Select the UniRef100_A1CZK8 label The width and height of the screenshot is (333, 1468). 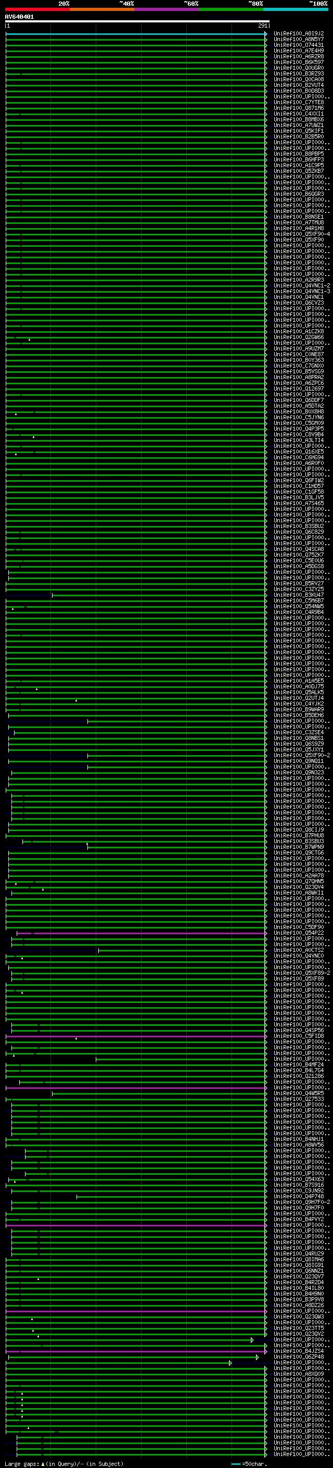coord(299,332)
